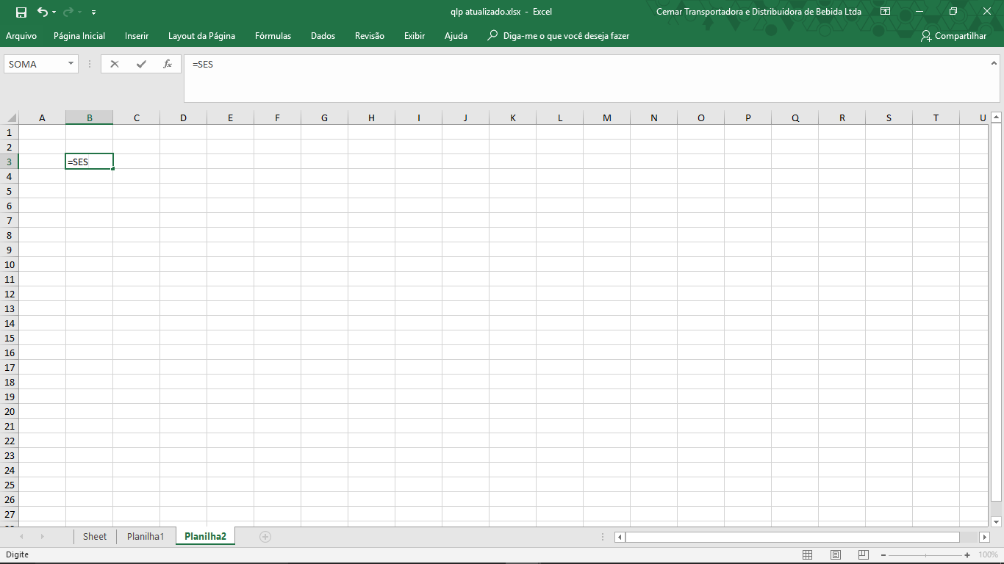The width and height of the screenshot is (1004, 564).
Task: Click vertical scrollbar down arrow
Action: point(997,521)
